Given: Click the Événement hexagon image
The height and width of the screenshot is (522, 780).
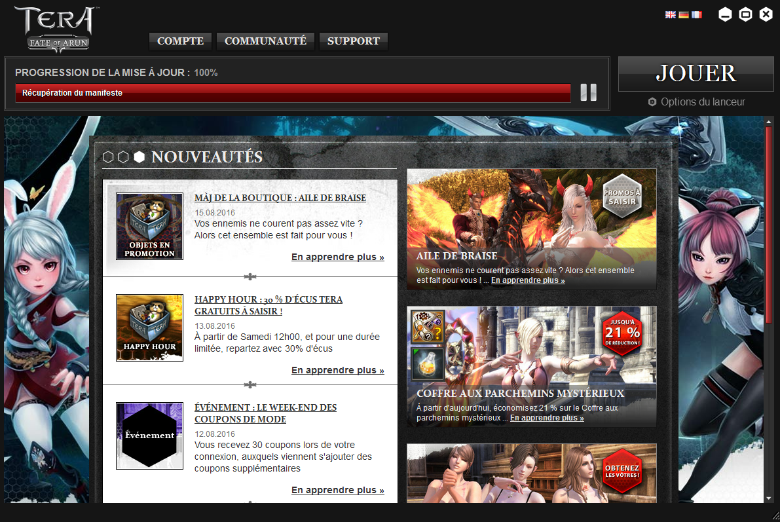Looking at the screenshot, I should (149, 436).
